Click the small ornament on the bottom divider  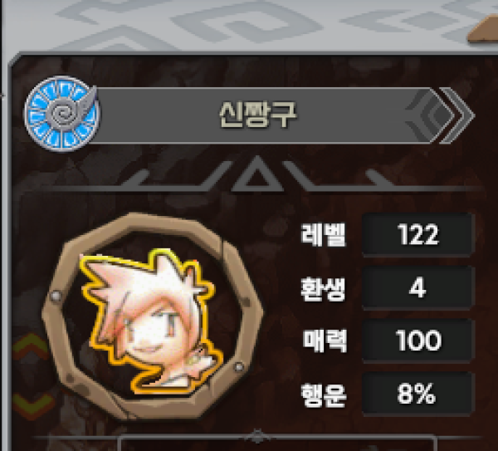[x=257, y=436]
